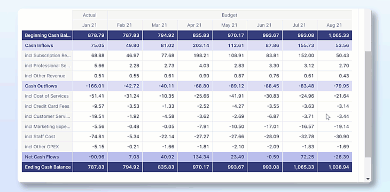
Task: Click the vertical scrollbar thumb
Action: click(368, 104)
